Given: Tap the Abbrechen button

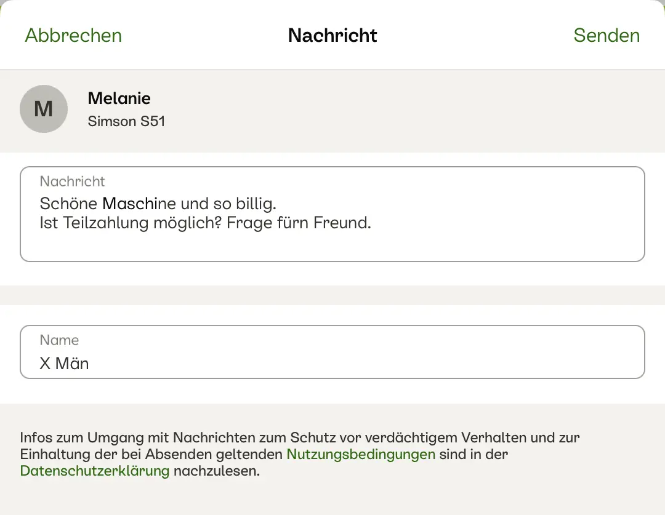Looking at the screenshot, I should (x=73, y=36).
